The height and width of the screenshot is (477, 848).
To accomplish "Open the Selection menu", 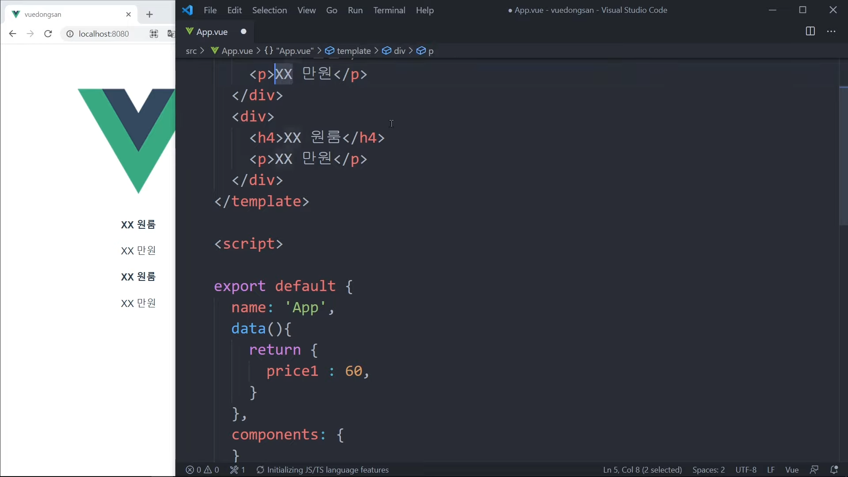I will pos(269,10).
